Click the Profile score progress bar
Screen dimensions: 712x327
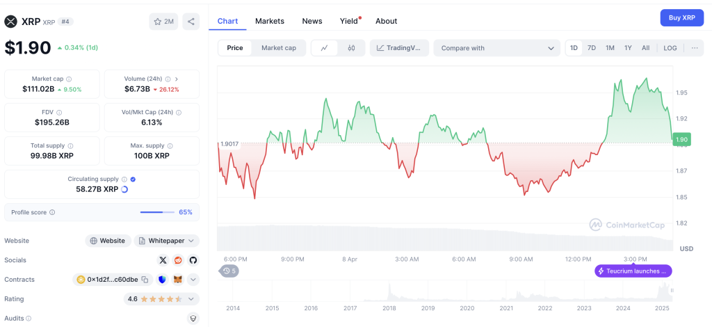pyautogui.click(x=157, y=212)
